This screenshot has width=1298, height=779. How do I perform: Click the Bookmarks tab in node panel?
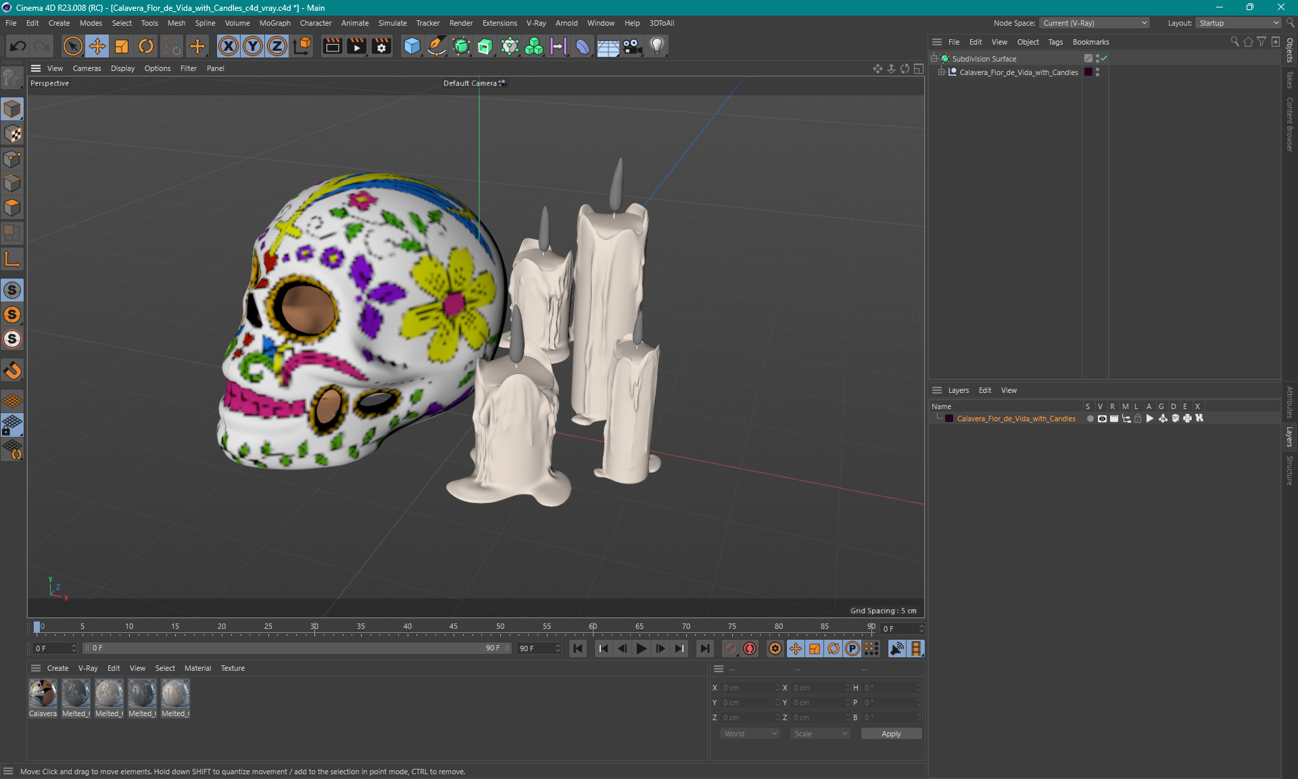[1090, 42]
